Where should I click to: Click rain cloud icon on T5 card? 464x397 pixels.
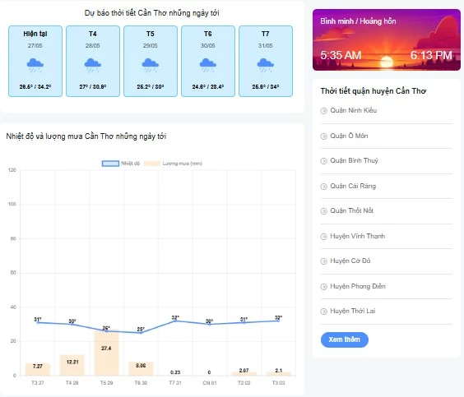151,65
